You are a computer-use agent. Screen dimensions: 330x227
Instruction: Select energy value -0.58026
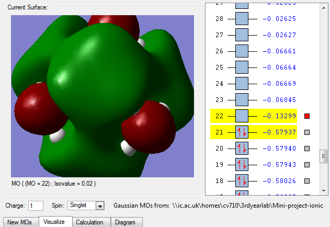(x=279, y=181)
